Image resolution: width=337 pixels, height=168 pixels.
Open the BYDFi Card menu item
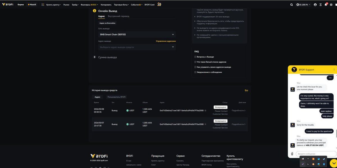[x=149, y=5]
